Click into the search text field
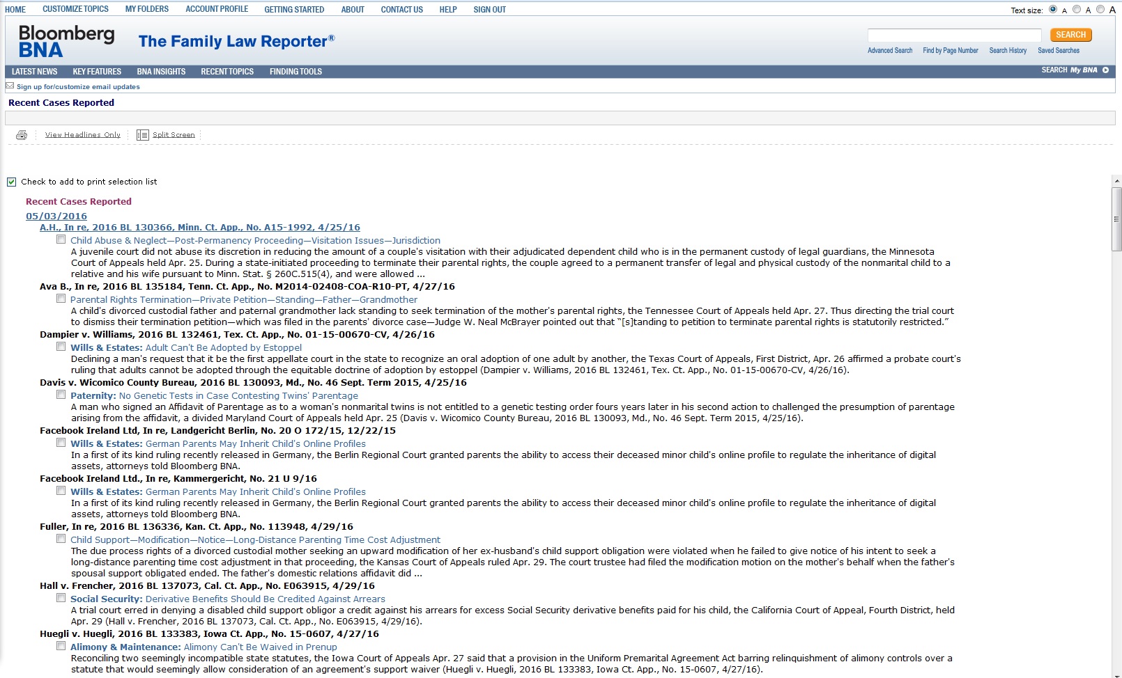 pyautogui.click(x=954, y=36)
